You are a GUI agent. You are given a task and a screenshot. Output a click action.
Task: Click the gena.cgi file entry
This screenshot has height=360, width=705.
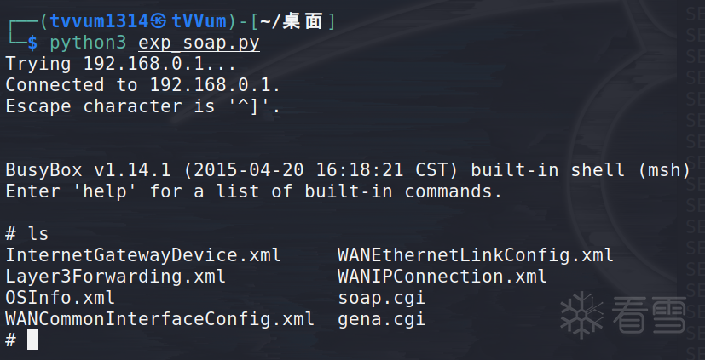382,320
